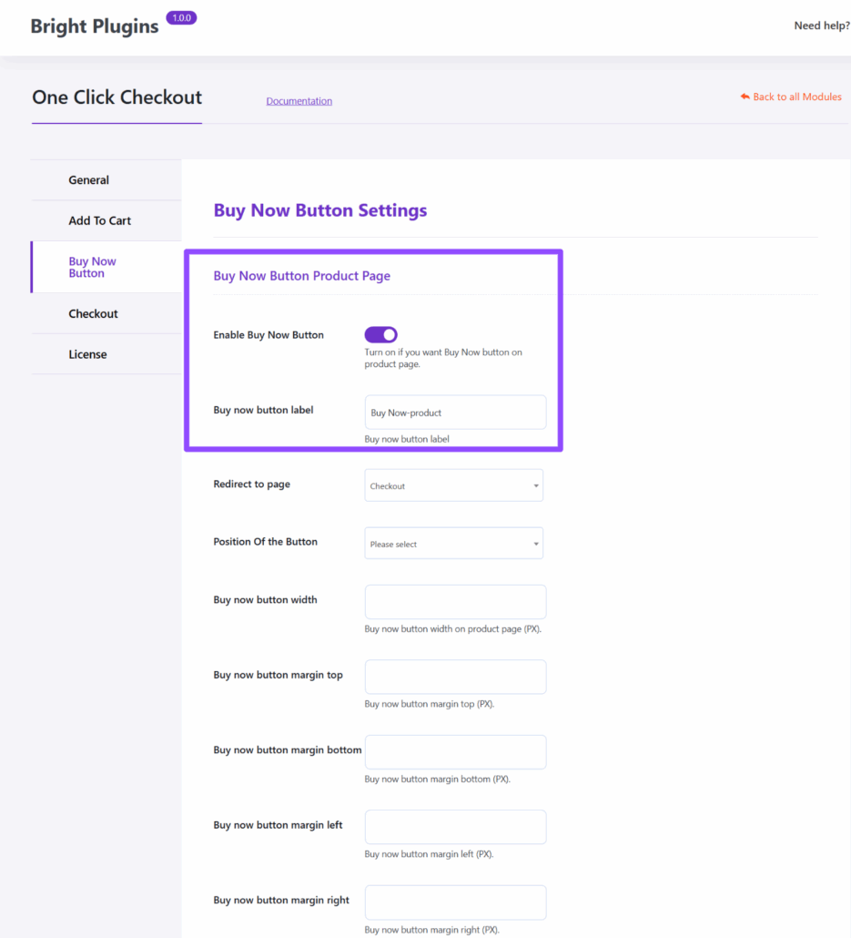This screenshot has width=851, height=938.
Task: Click the 1.0.0 version badge
Action: (181, 18)
